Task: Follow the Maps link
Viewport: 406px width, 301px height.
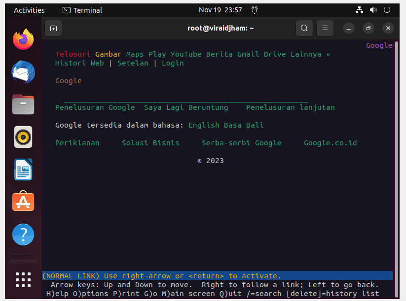Action: (x=135, y=54)
